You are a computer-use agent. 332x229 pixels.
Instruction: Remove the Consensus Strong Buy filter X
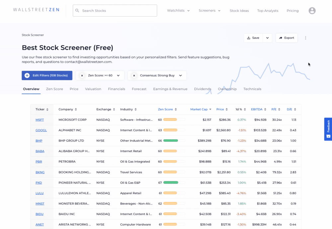point(134,75)
